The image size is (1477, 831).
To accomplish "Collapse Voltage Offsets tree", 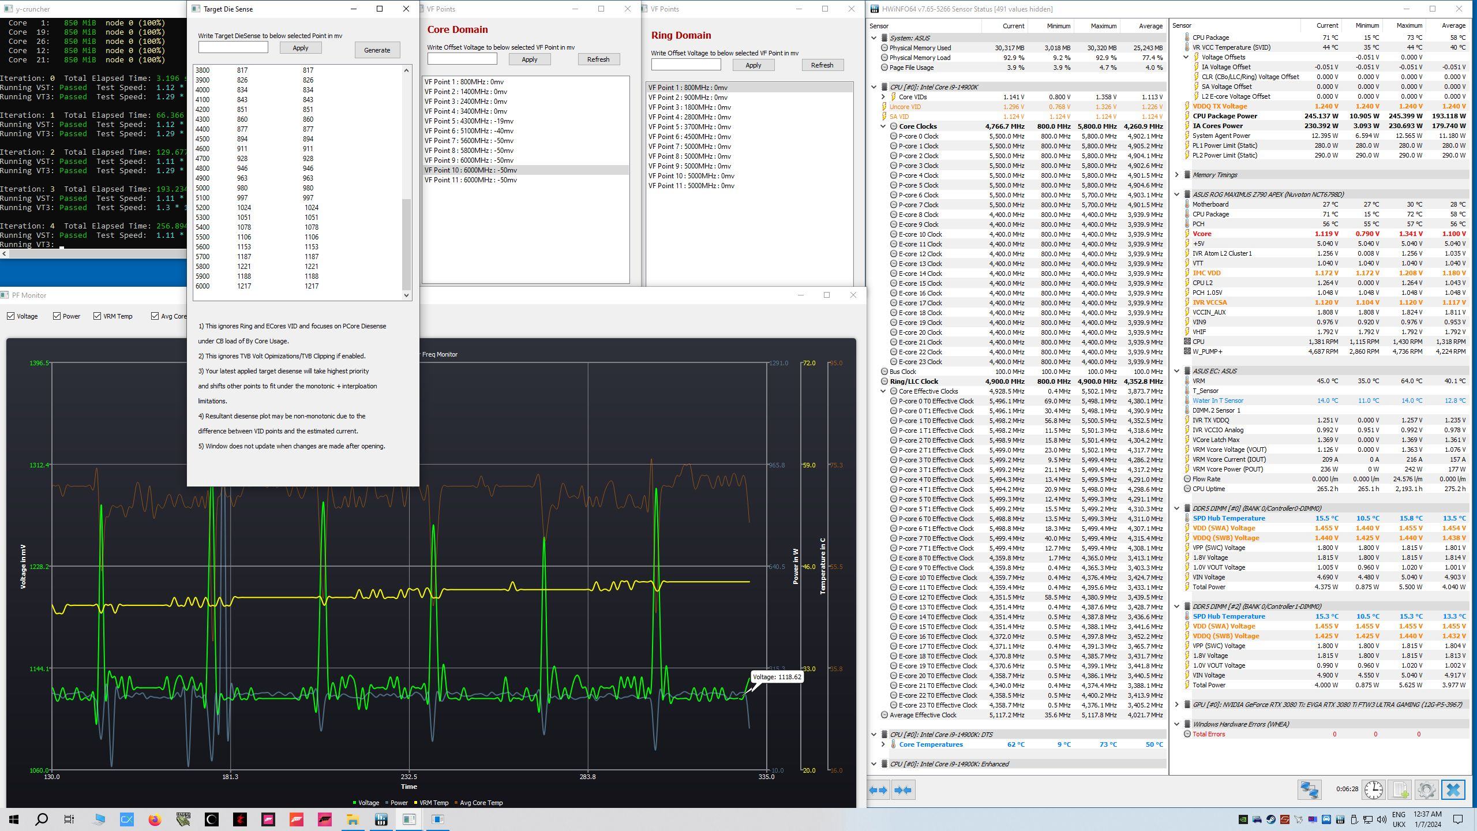I will 1186,57.
